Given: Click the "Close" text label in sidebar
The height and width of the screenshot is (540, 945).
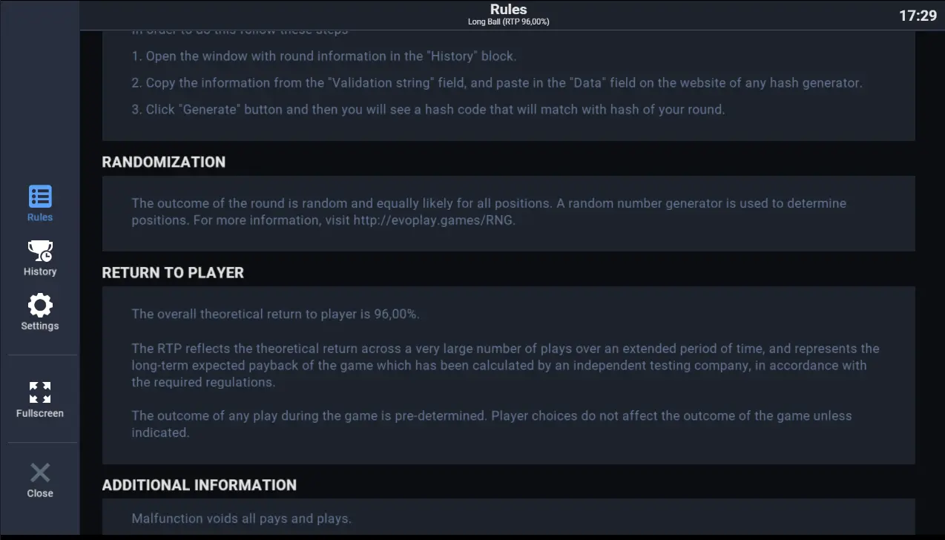Looking at the screenshot, I should tap(40, 493).
